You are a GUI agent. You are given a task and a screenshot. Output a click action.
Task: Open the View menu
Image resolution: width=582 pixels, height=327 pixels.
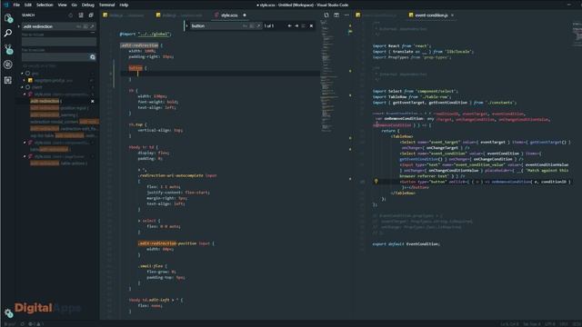pos(63,5)
